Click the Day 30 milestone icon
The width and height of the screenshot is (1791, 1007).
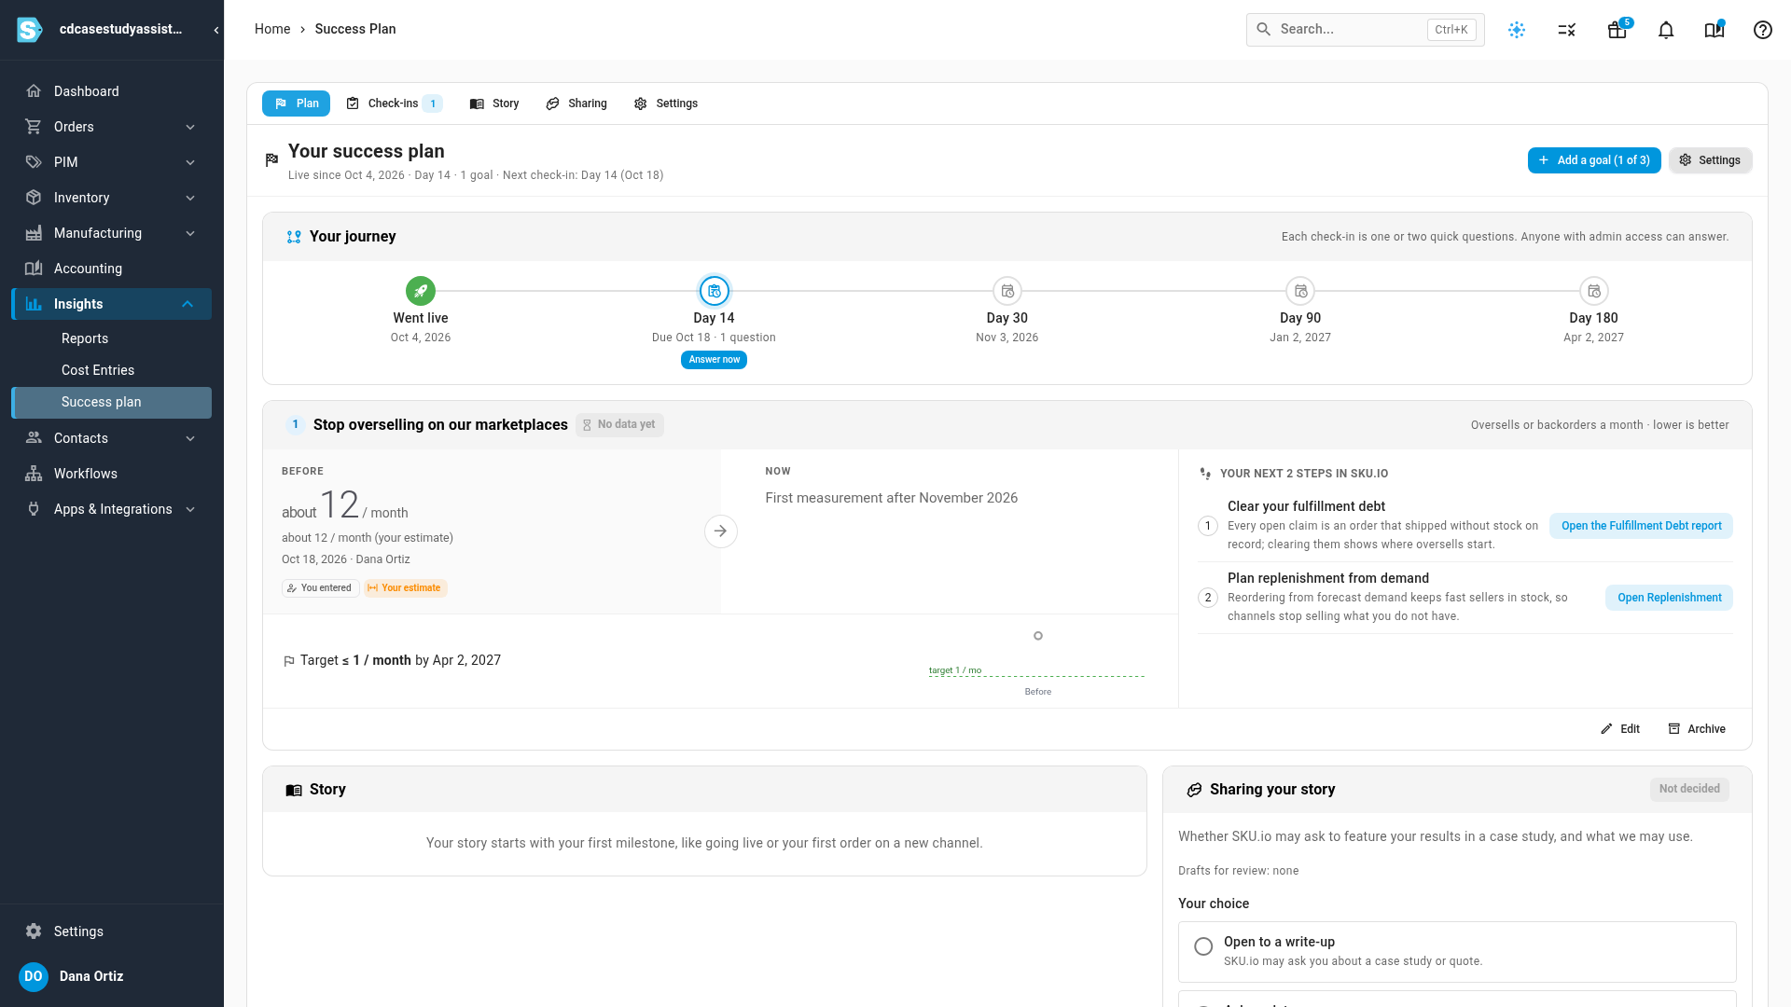tap(1007, 291)
